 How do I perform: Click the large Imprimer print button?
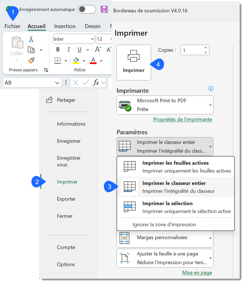click(134, 62)
